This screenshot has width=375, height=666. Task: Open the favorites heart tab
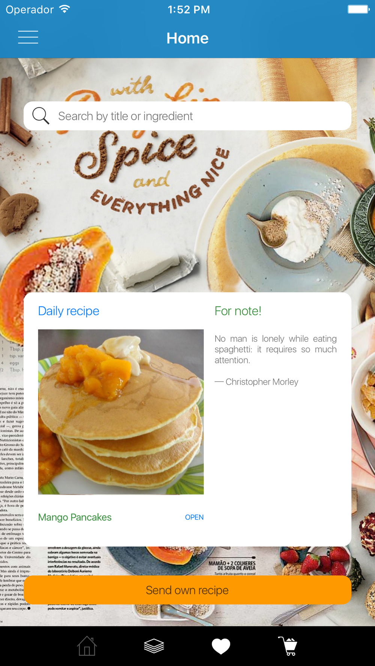click(x=221, y=646)
